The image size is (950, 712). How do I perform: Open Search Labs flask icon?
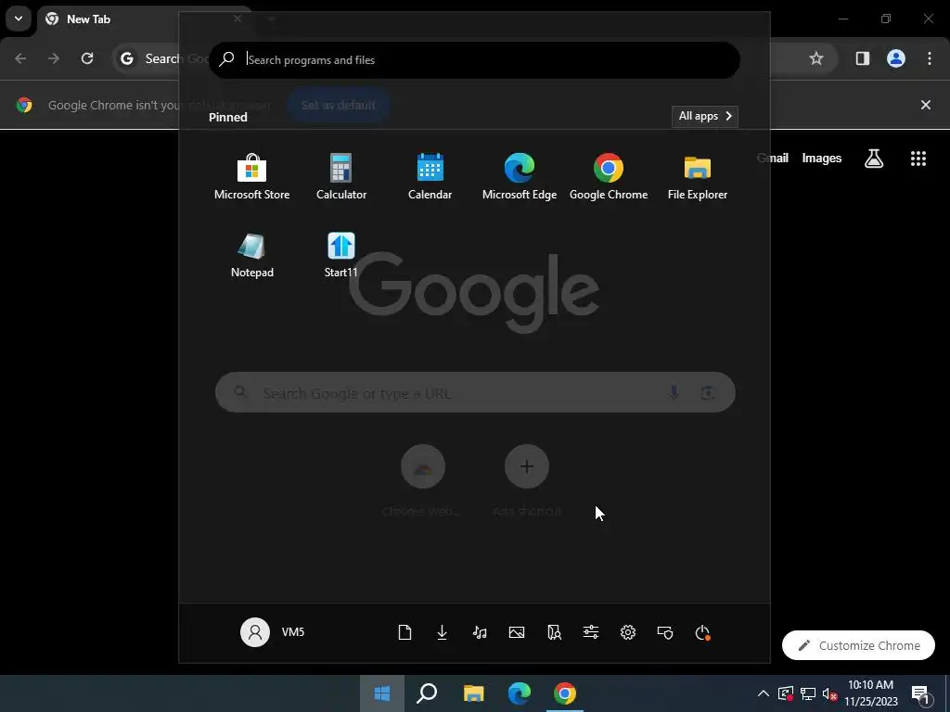point(874,158)
